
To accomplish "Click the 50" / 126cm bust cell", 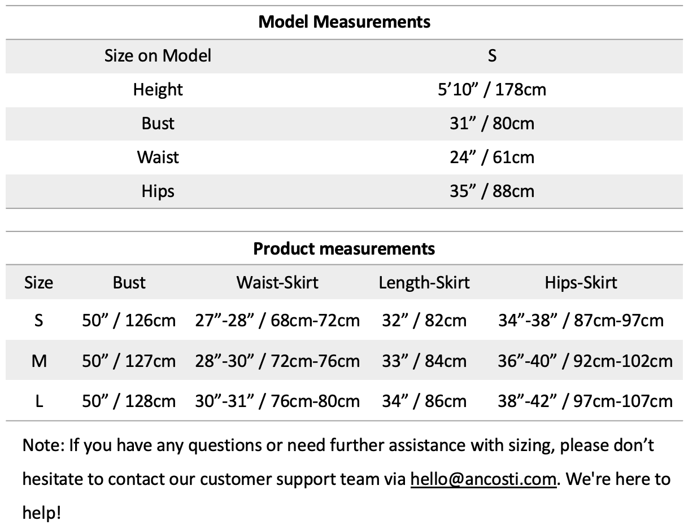I will point(129,321).
